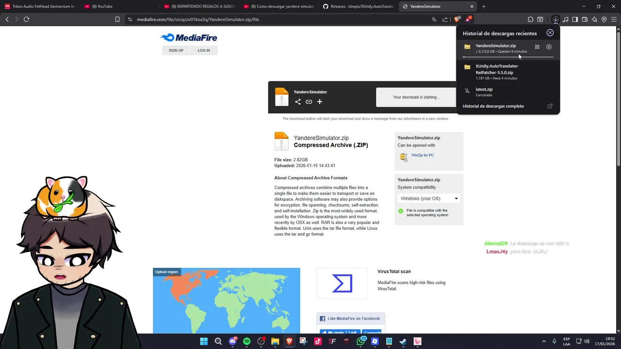Bookmark this page icon
Viewport: 621px width, 349px height.
[117, 19]
